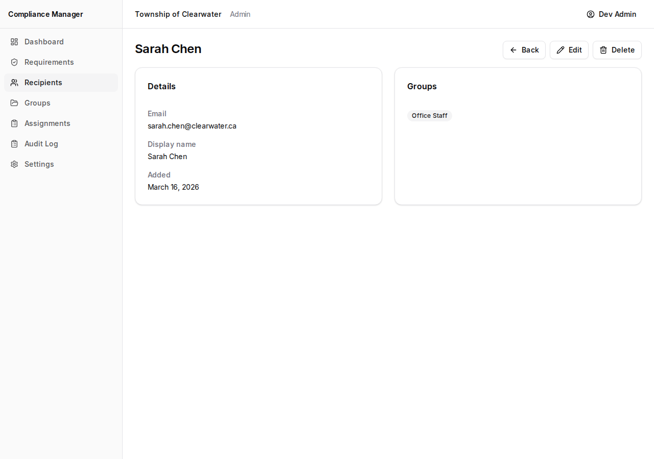Click the pencil icon on Edit
654x459 pixels.
pos(560,50)
